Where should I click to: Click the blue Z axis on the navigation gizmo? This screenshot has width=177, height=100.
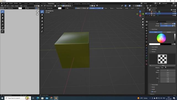point(140,11)
